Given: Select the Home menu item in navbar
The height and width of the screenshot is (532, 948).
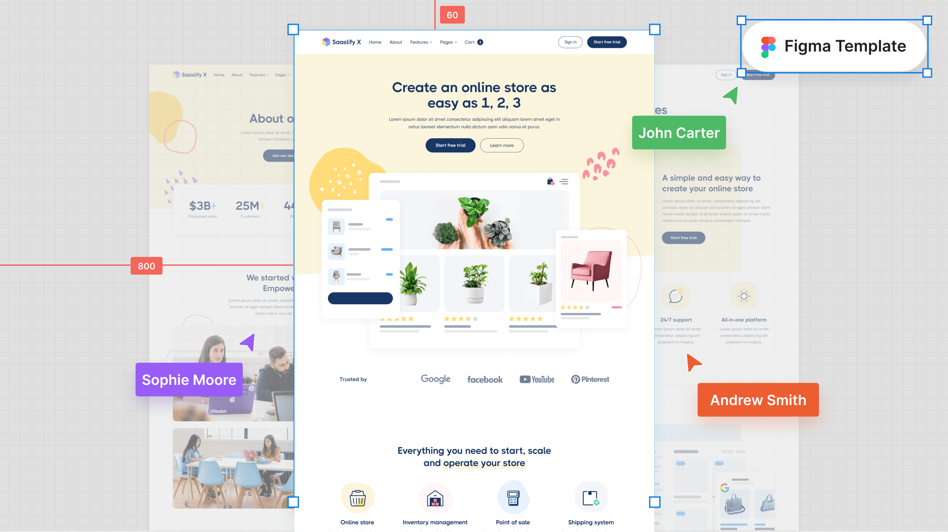Looking at the screenshot, I should coord(375,42).
